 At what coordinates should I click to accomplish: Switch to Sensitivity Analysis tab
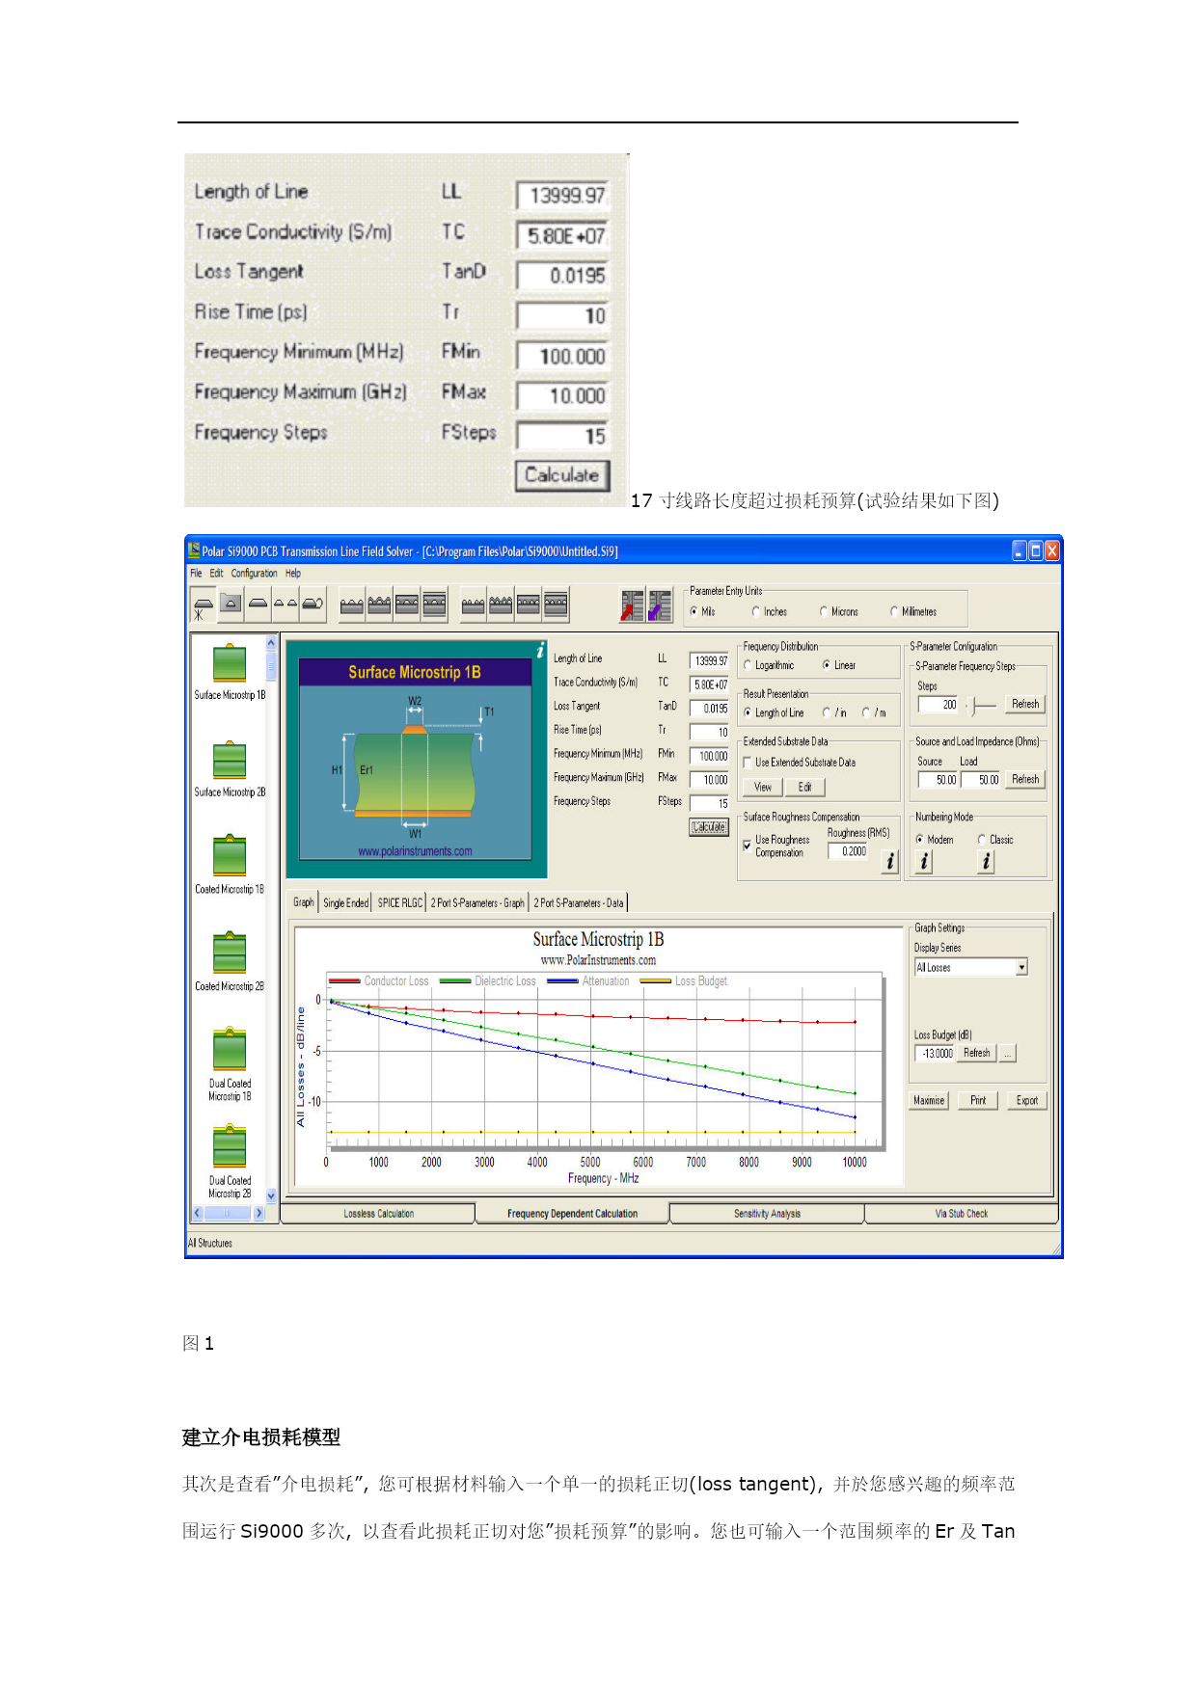coord(767,1214)
